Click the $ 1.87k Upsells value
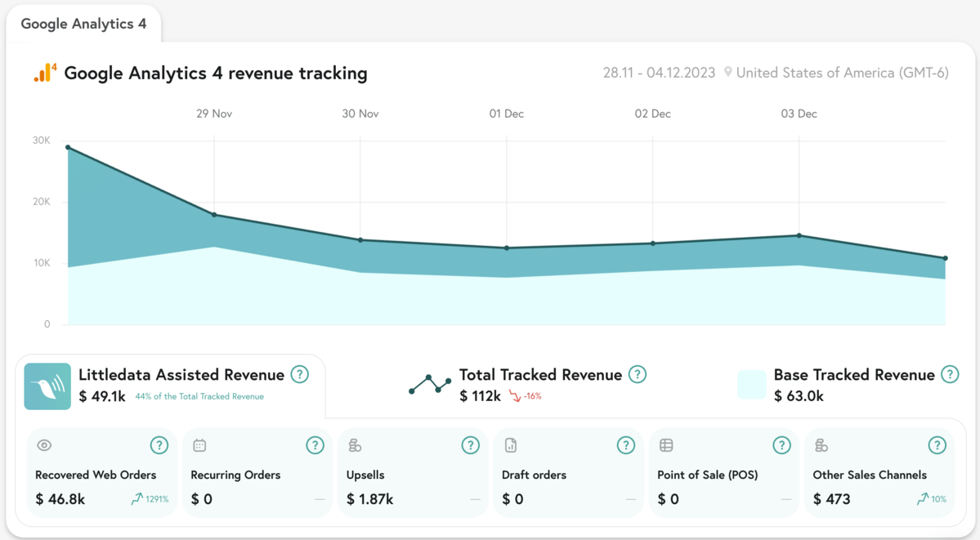This screenshot has height=540, width=980. coord(370,499)
